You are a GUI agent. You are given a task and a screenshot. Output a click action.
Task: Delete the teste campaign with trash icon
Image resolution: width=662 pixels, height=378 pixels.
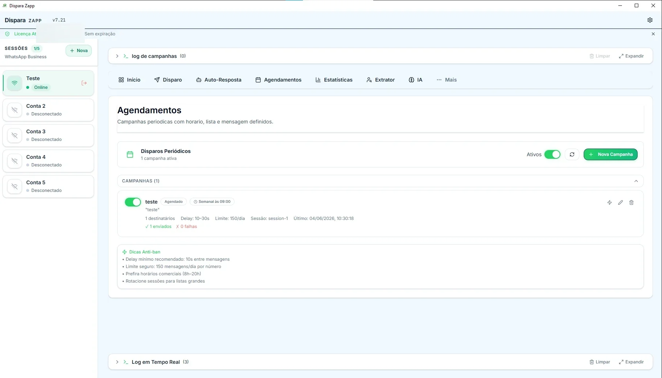[x=631, y=202]
